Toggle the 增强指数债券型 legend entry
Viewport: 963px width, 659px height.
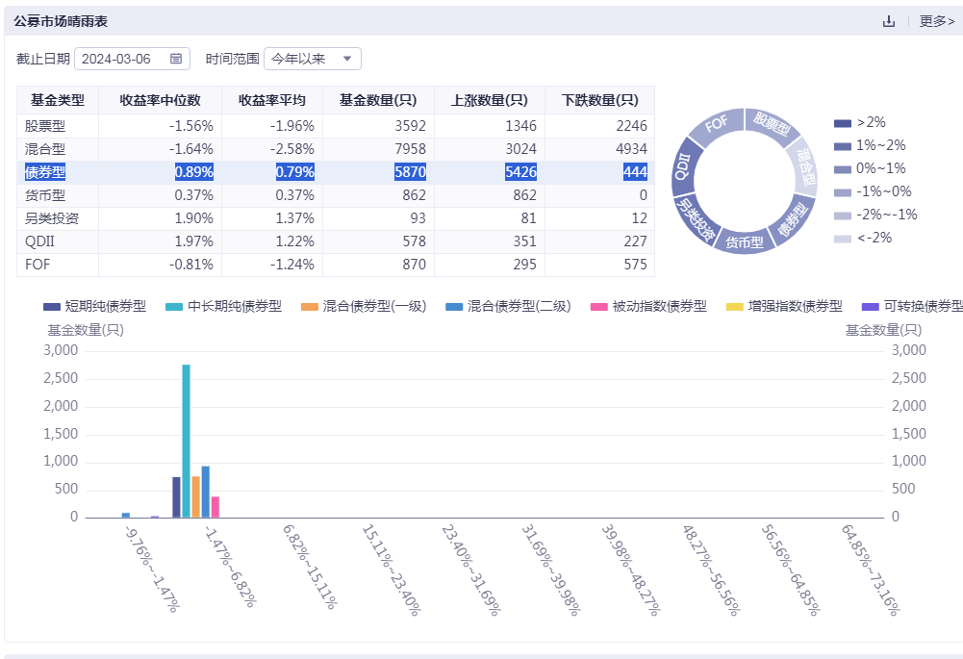coord(782,306)
